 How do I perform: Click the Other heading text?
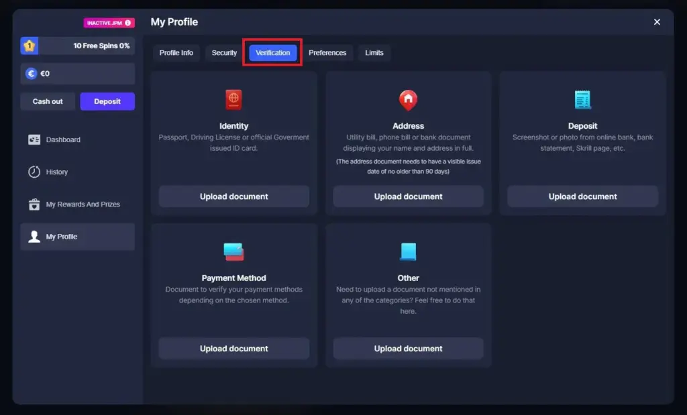pos(408,278)
